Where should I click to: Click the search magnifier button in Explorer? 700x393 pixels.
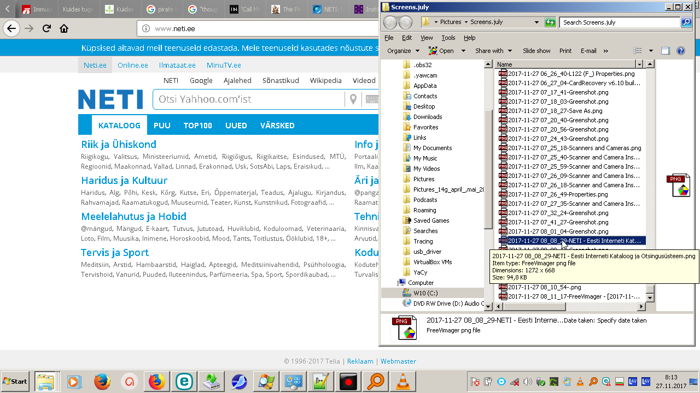click(x=686, y=22)
